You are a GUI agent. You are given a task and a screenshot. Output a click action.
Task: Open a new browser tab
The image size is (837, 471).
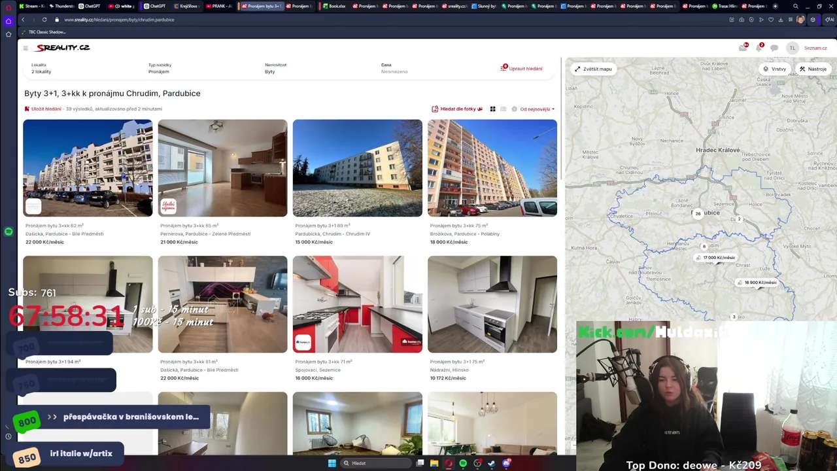pyautogui.click(x=775, y=6)
